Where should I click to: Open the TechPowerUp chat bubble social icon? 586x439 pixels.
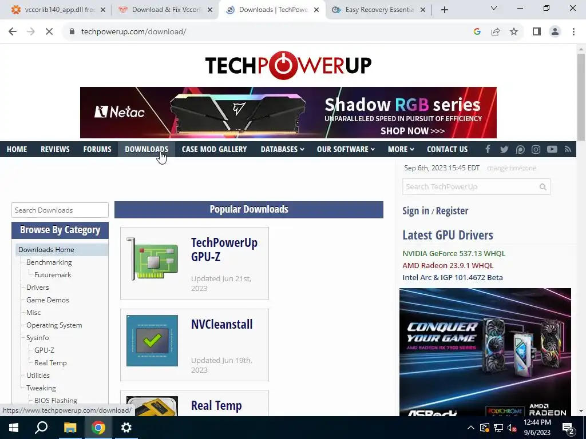[520, 149]
